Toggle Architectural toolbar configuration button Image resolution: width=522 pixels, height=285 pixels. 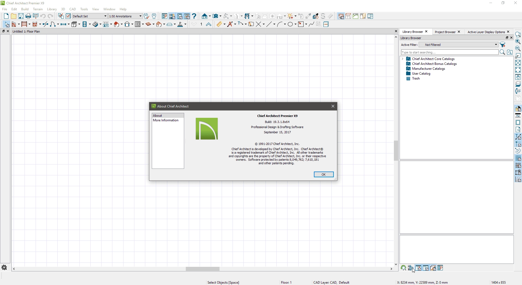341,16
